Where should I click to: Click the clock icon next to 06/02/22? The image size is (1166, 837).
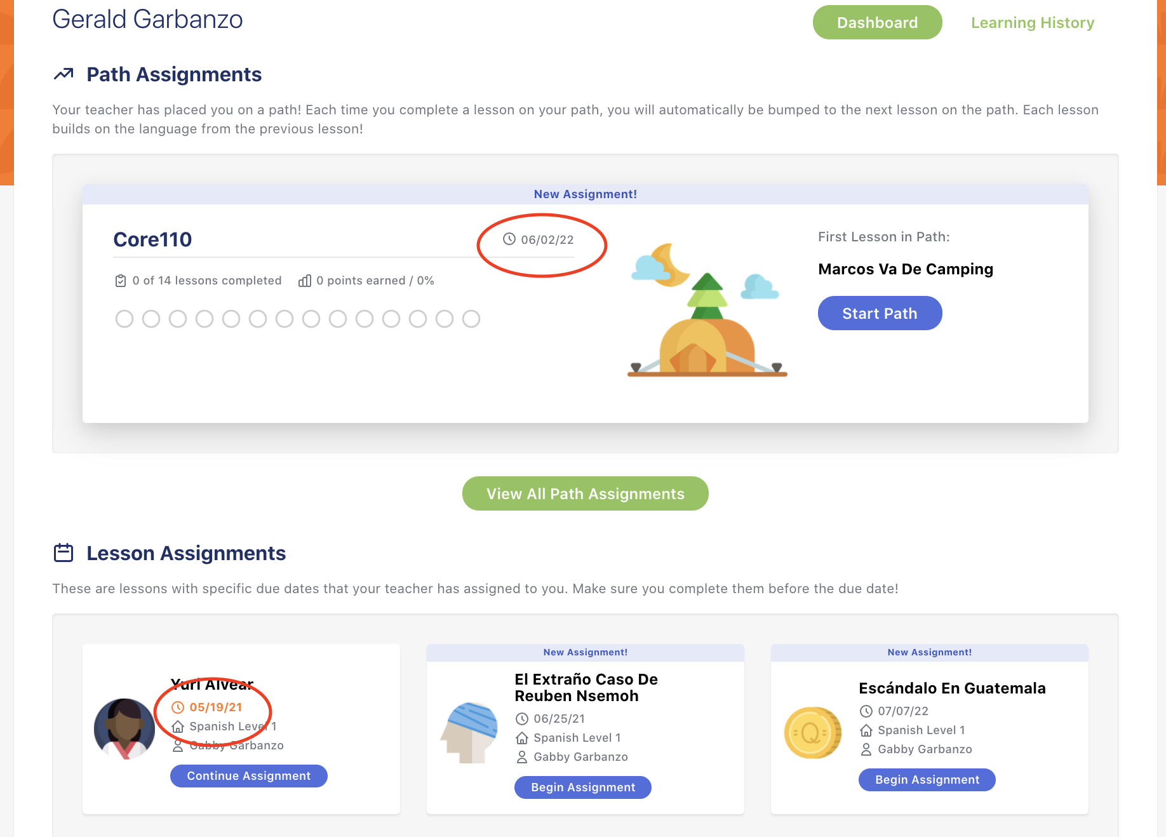[508, 239]
